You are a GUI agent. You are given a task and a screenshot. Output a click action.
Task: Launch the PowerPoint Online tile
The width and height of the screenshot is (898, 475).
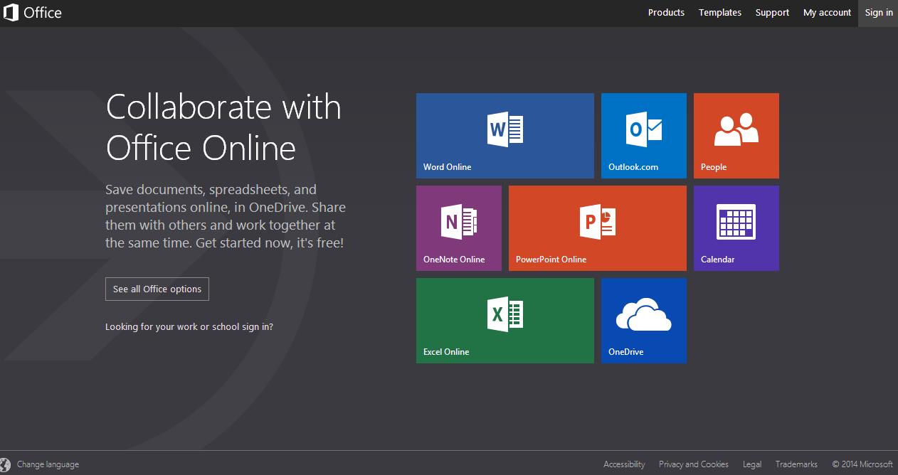tap(598, 228)
